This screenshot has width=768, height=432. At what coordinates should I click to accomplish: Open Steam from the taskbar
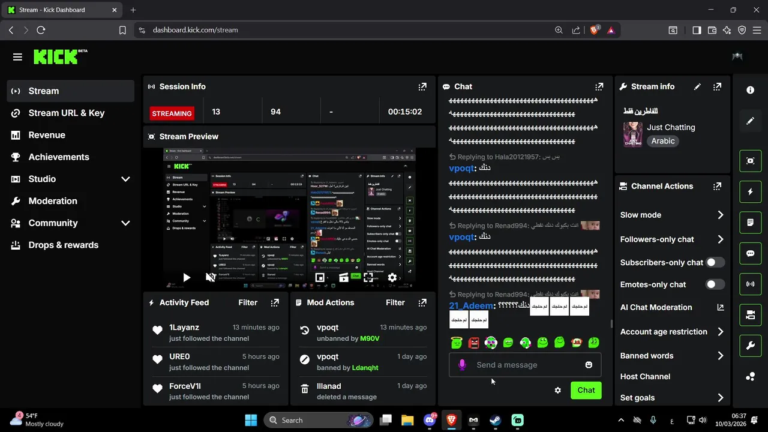point(496,420)
